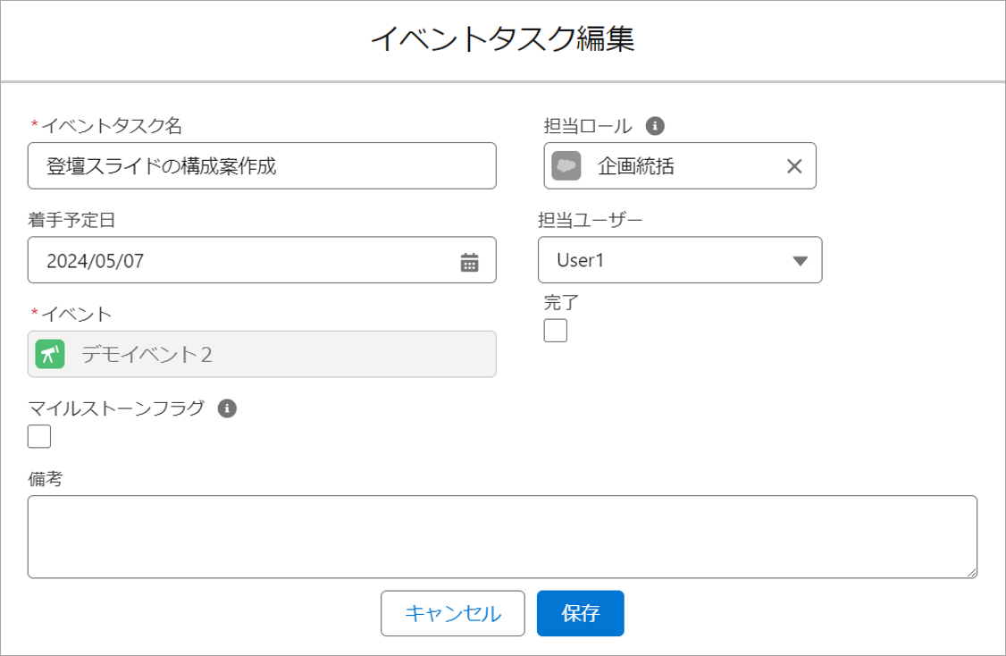The image size is (1006, 656).
Task: Click the 担当ユーザー dropdown arrow
Action: (800, 261)
